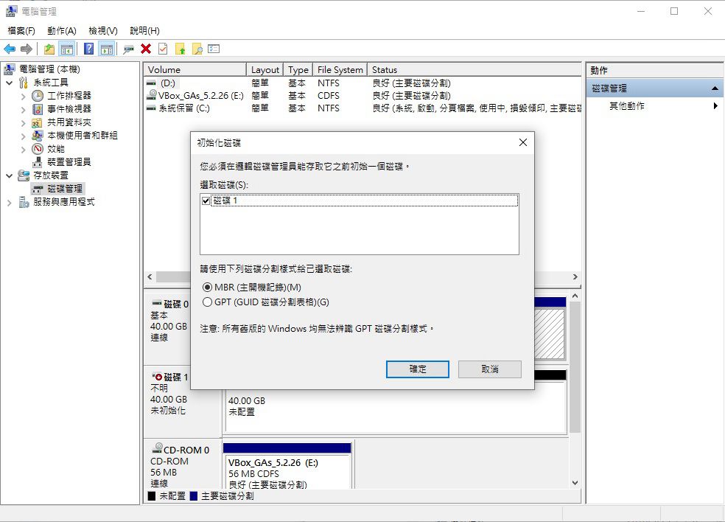Open the 說明(H) menu

pyautogui.click(x=144, y=31)
